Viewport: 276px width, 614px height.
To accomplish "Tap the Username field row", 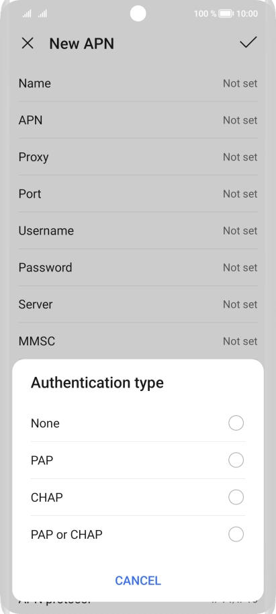I will click(138, 230).
